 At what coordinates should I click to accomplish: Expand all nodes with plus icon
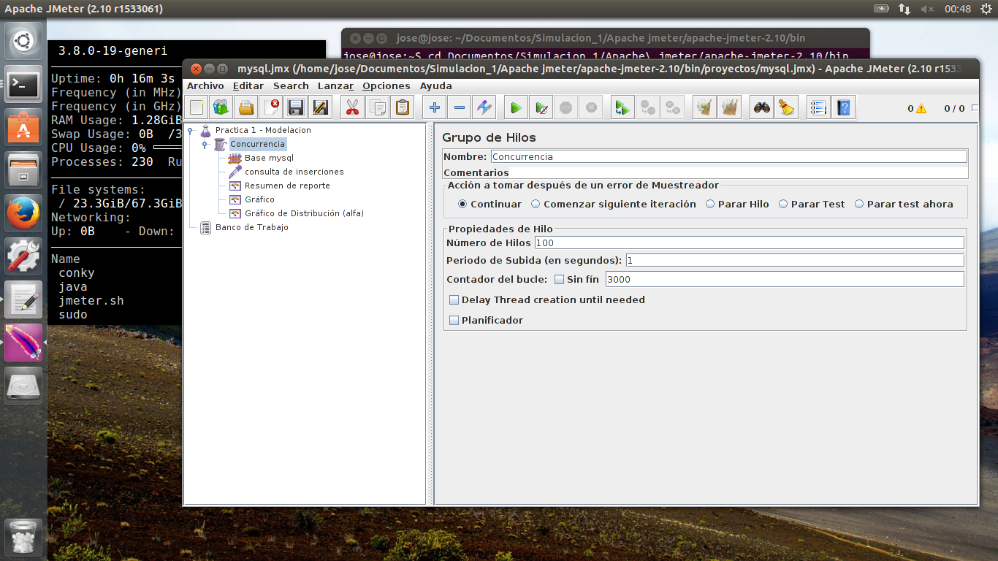[435, 108]
